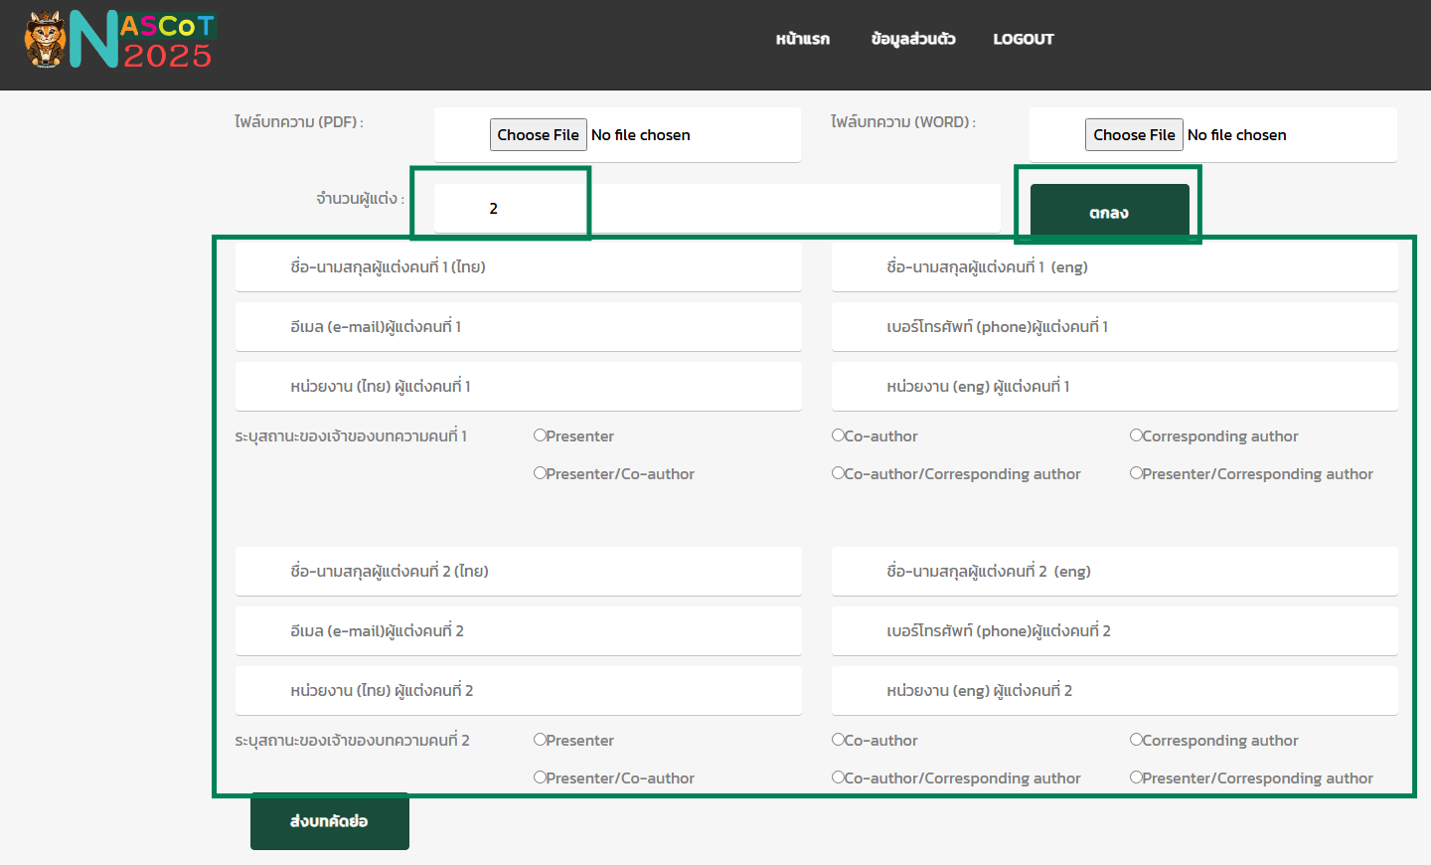Select Presenter/Co-author for author 2
1431x865 pixels.
540,778
